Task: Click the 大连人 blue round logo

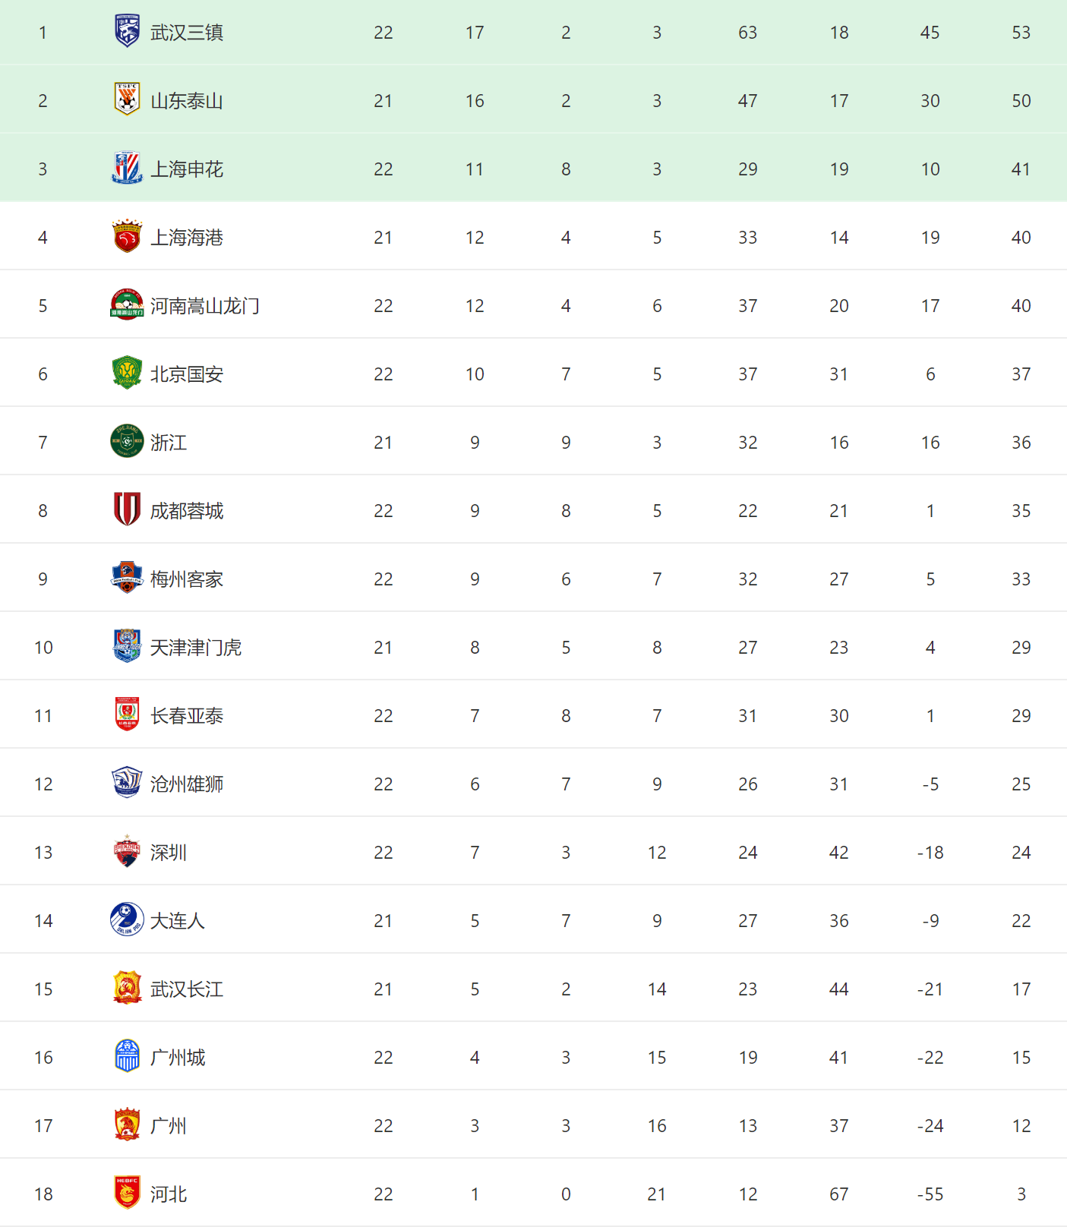Action: tap(127, 920)
